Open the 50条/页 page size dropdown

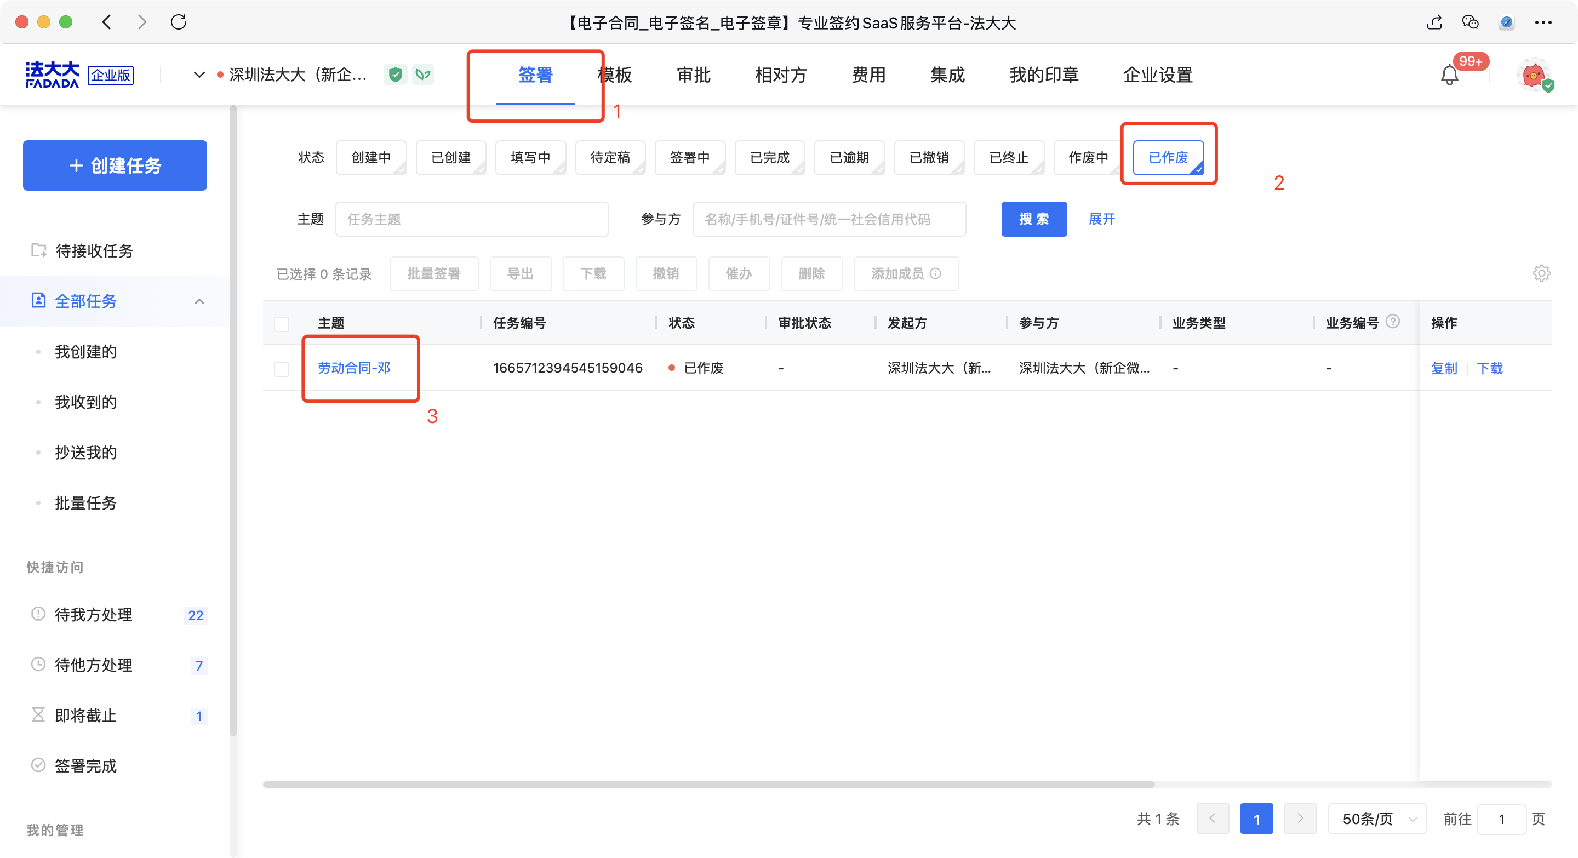click(1377, 819)
